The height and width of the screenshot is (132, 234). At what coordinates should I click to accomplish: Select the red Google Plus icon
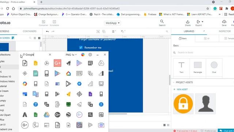tap(57, 63)
